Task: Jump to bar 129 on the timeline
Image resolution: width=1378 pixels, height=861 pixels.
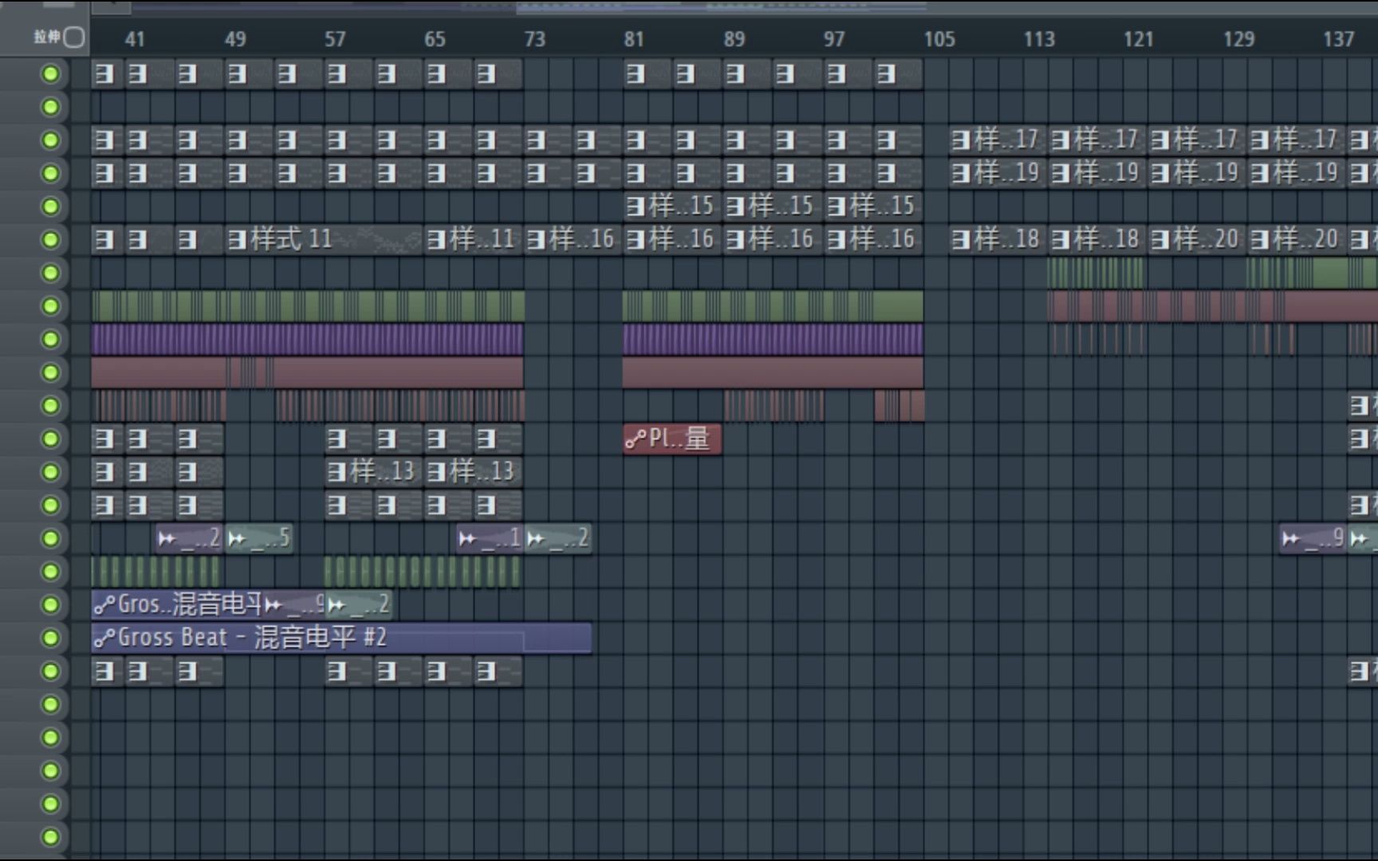Action: [1238, 39]
